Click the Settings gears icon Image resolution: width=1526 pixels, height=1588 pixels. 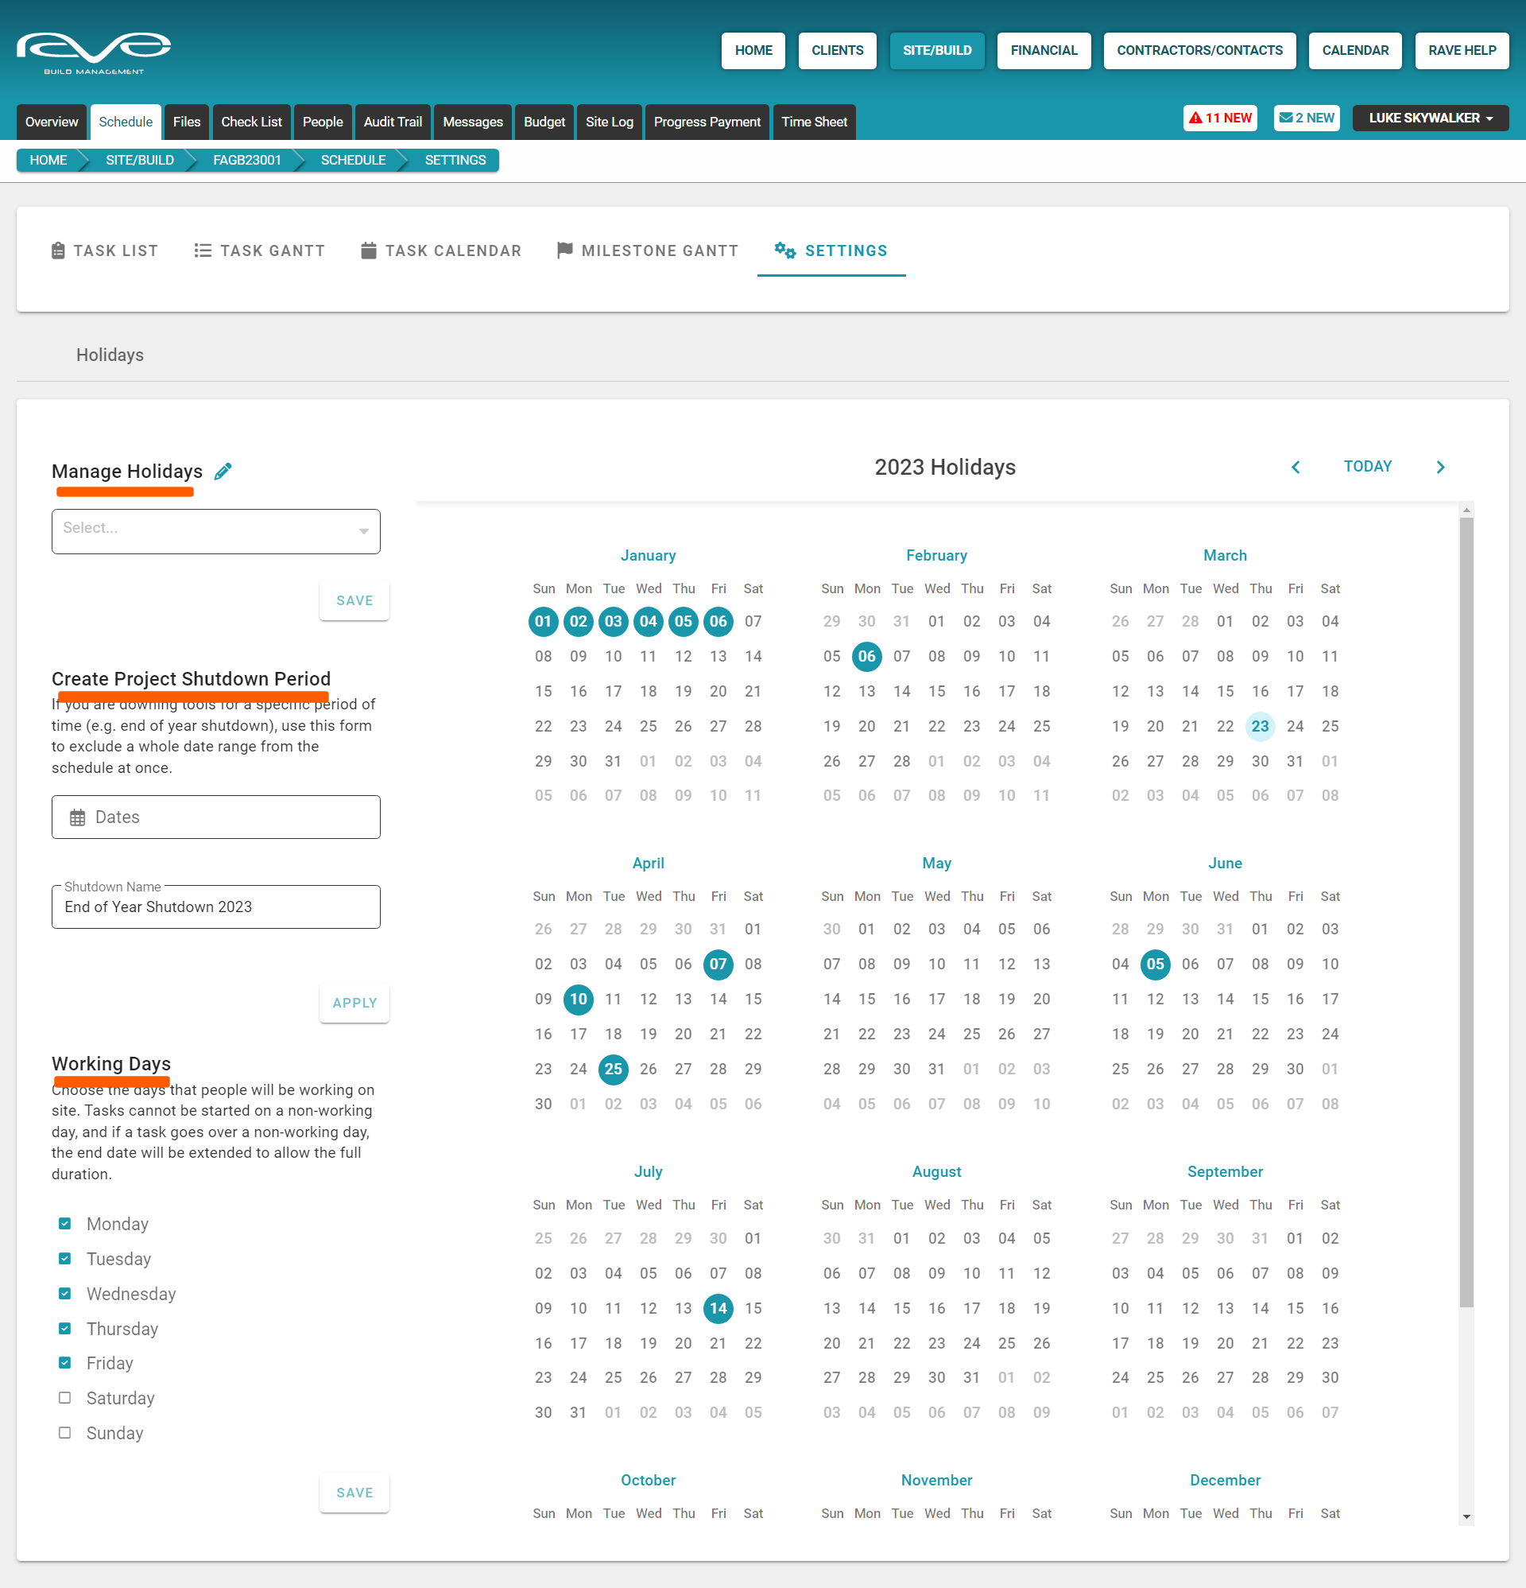[x=784, y=250]
